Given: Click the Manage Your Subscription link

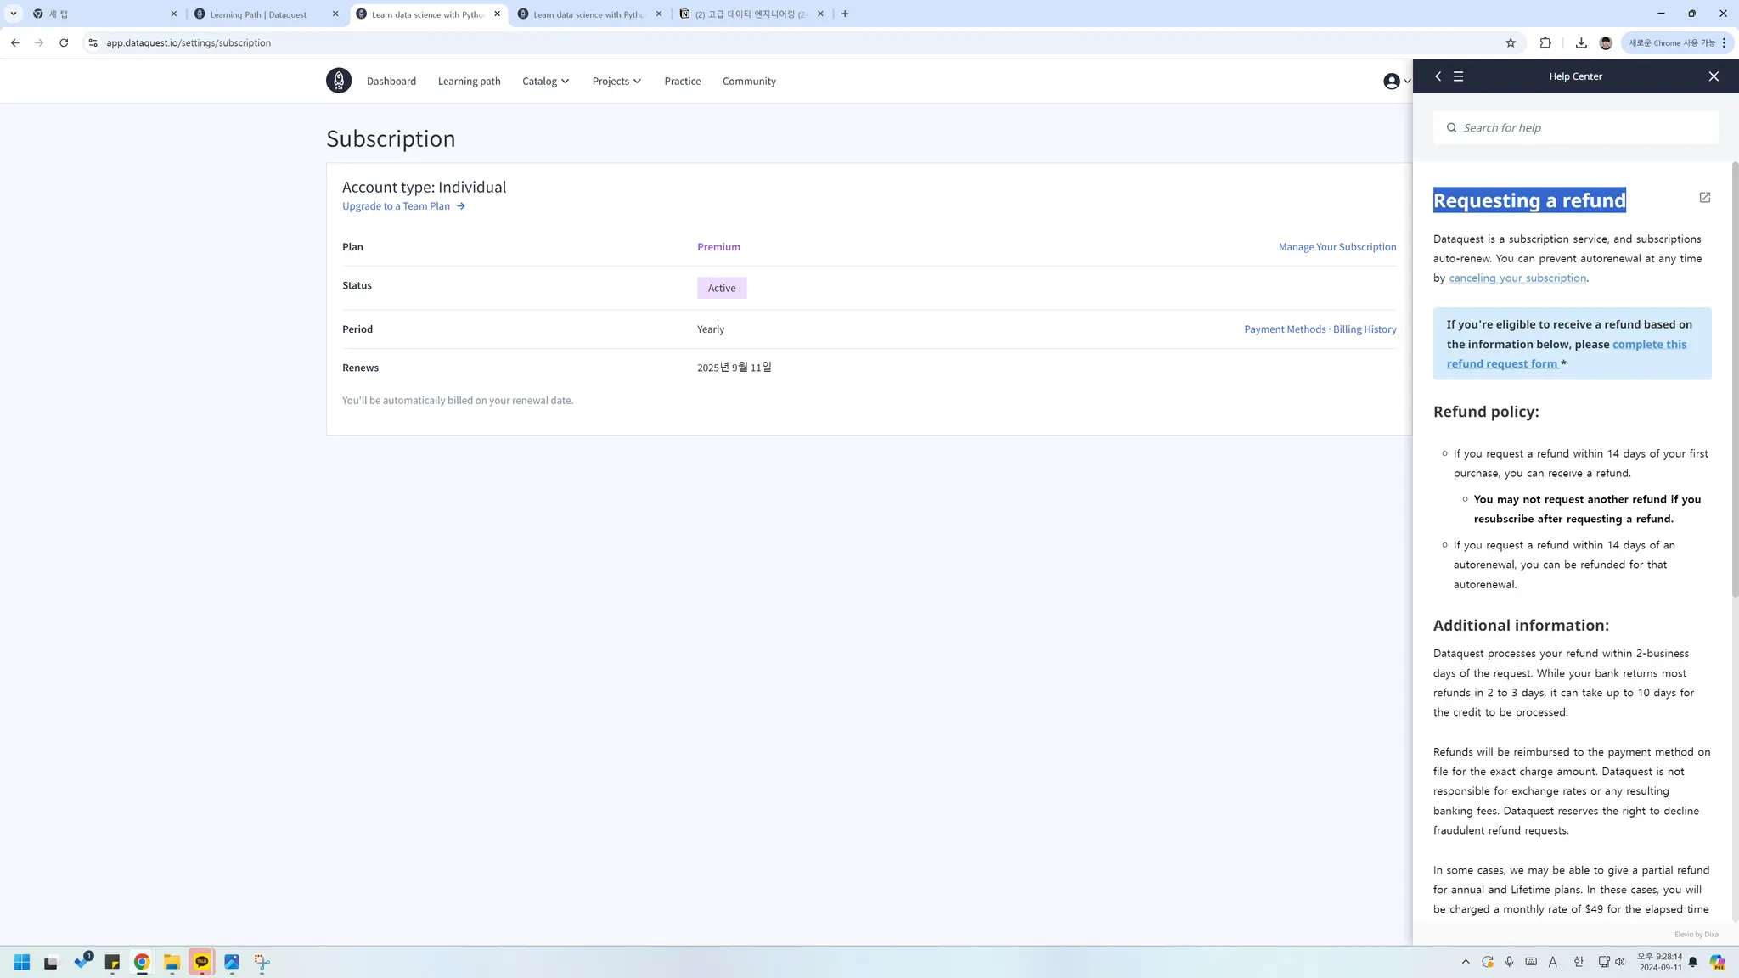Looking at the screenshot, I should point(1337,247).
